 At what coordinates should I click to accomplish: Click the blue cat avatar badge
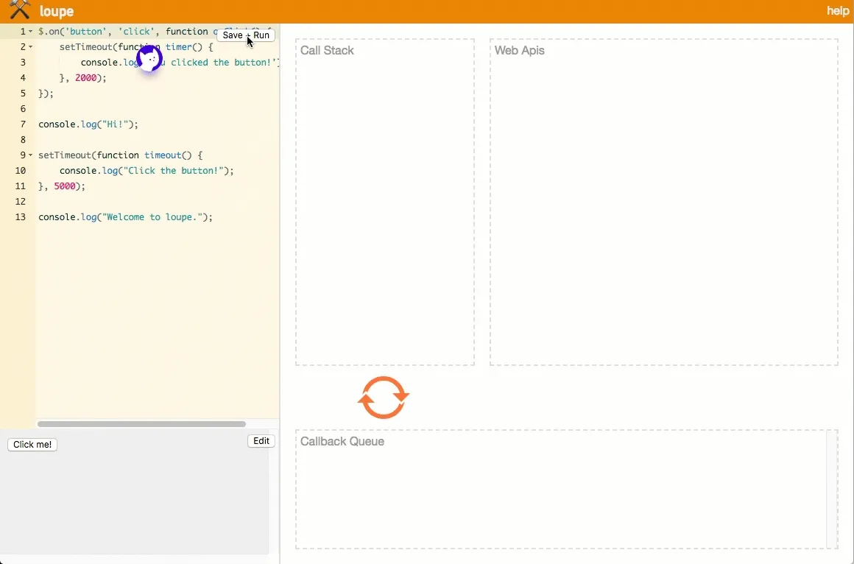[x=149, y=59]
